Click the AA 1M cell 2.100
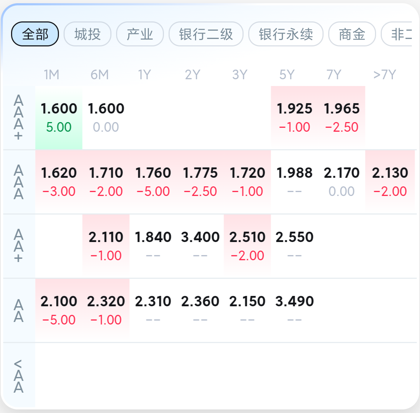This screenshot has width=420, height=413. 59,311
